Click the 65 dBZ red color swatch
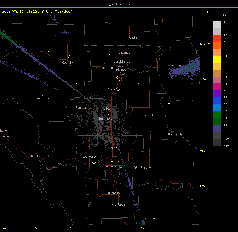This screenshot has width=238, height=232. point(217,39)
